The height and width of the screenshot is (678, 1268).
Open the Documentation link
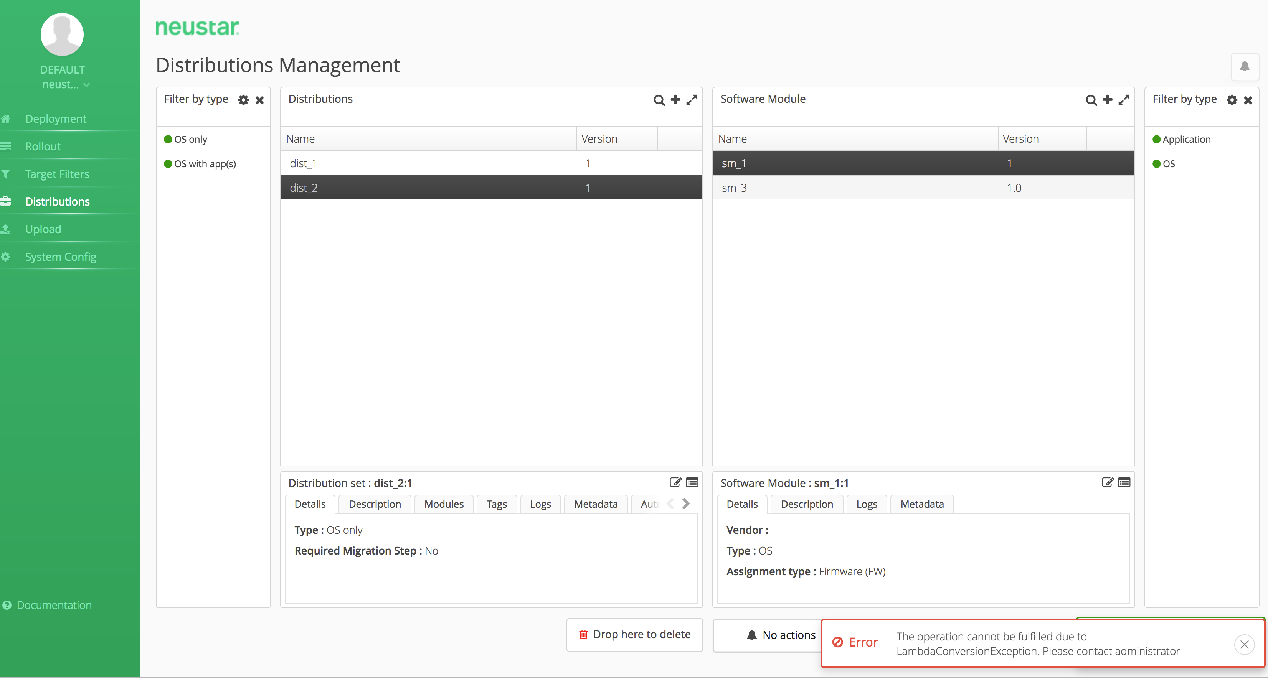[x=54, y=605]
